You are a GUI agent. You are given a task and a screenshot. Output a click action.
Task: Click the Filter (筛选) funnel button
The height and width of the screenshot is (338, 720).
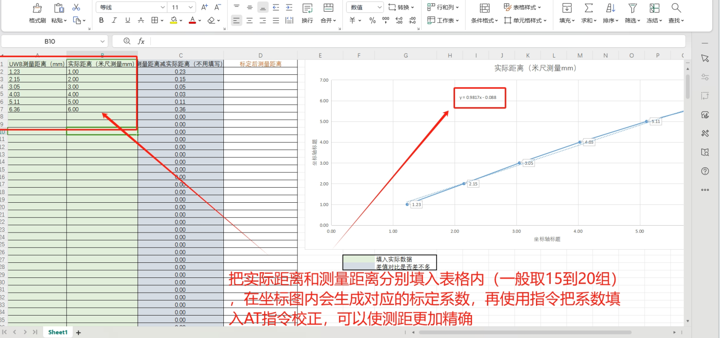coord(633,13)
